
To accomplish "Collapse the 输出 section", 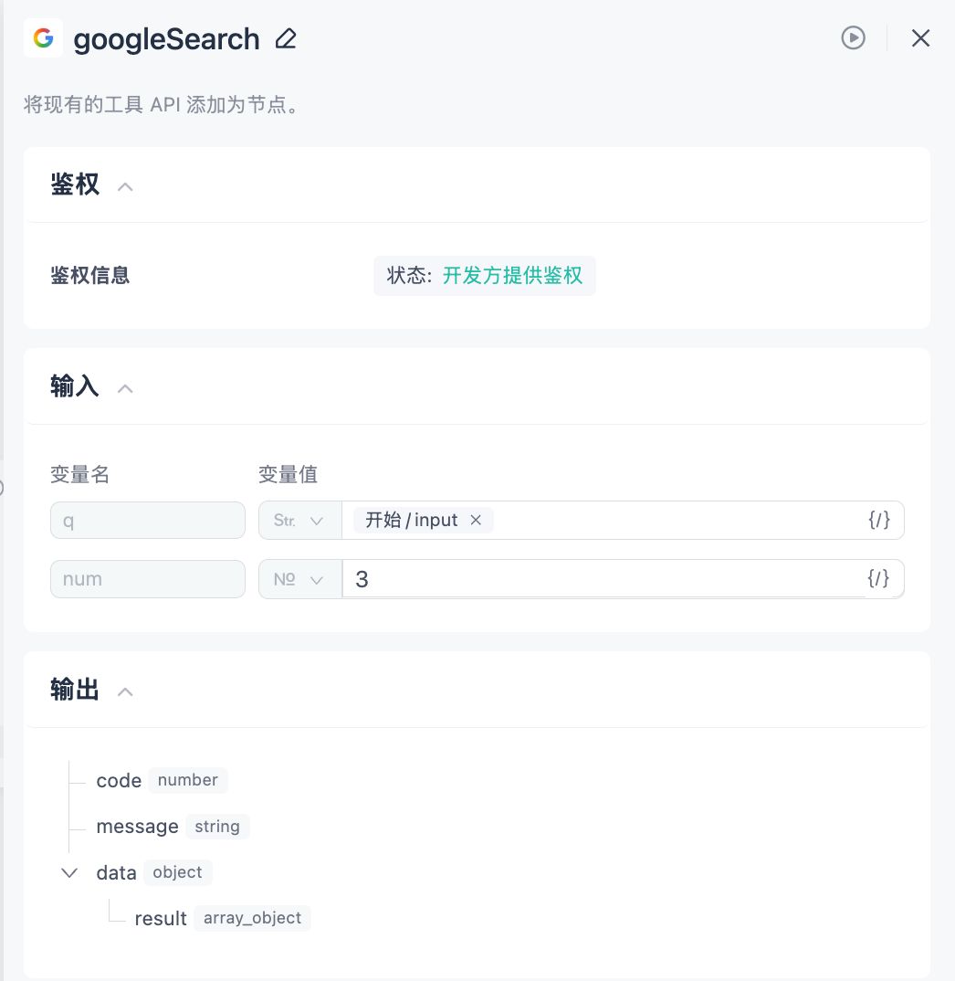I will 125,691.
